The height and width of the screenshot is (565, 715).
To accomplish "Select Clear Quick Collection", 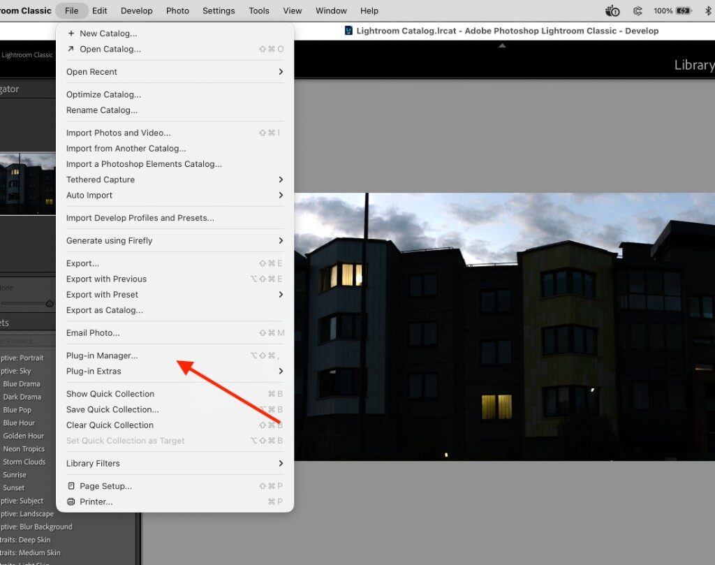I will coord(175,425).
